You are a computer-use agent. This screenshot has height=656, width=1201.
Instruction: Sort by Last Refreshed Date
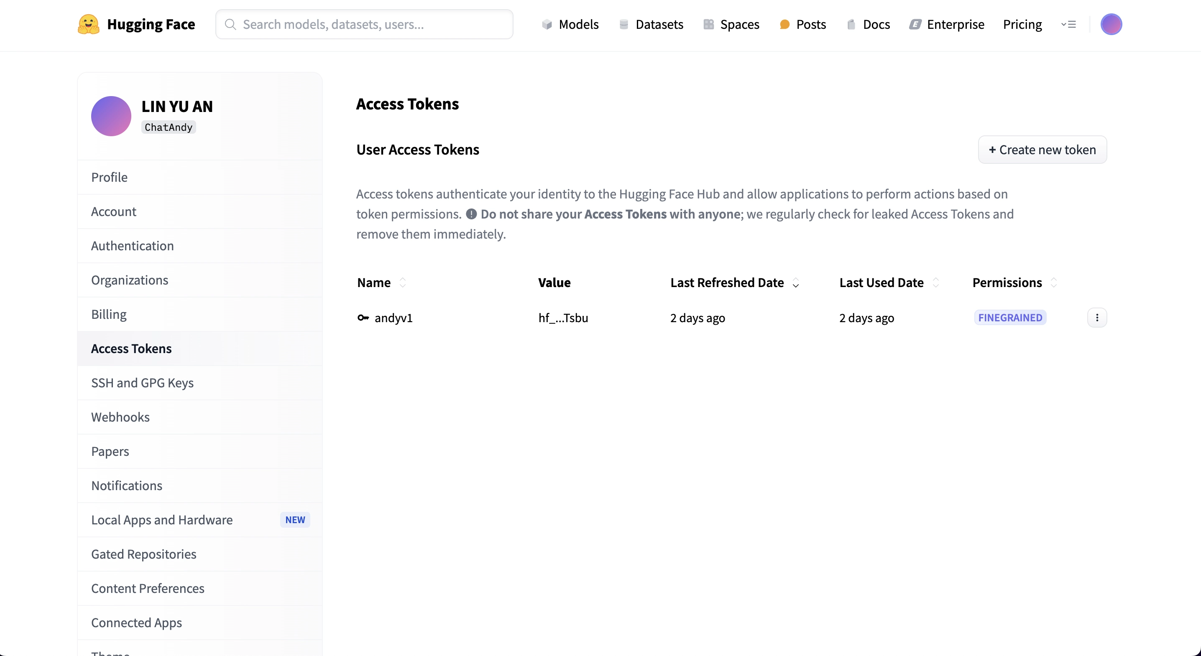(x=796, y=282)
